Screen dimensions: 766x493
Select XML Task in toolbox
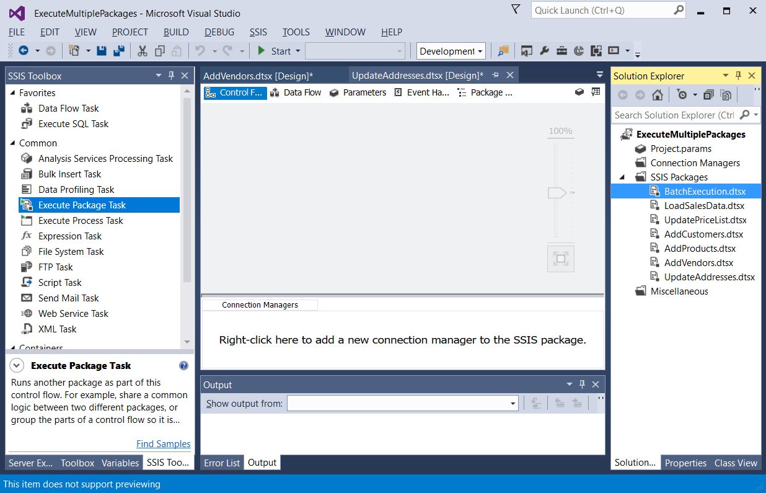[x=99, y=329]
